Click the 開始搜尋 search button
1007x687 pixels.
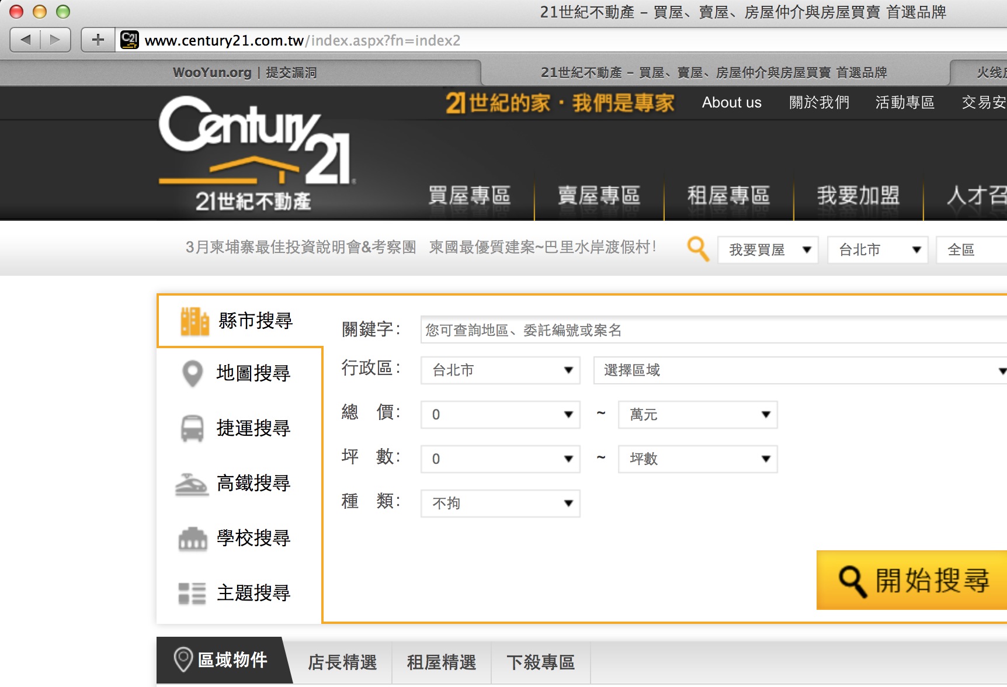912,580
